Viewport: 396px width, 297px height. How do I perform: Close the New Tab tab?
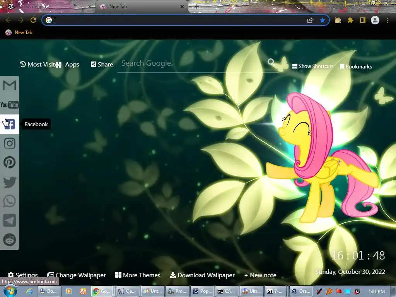[x=182, y=7]
